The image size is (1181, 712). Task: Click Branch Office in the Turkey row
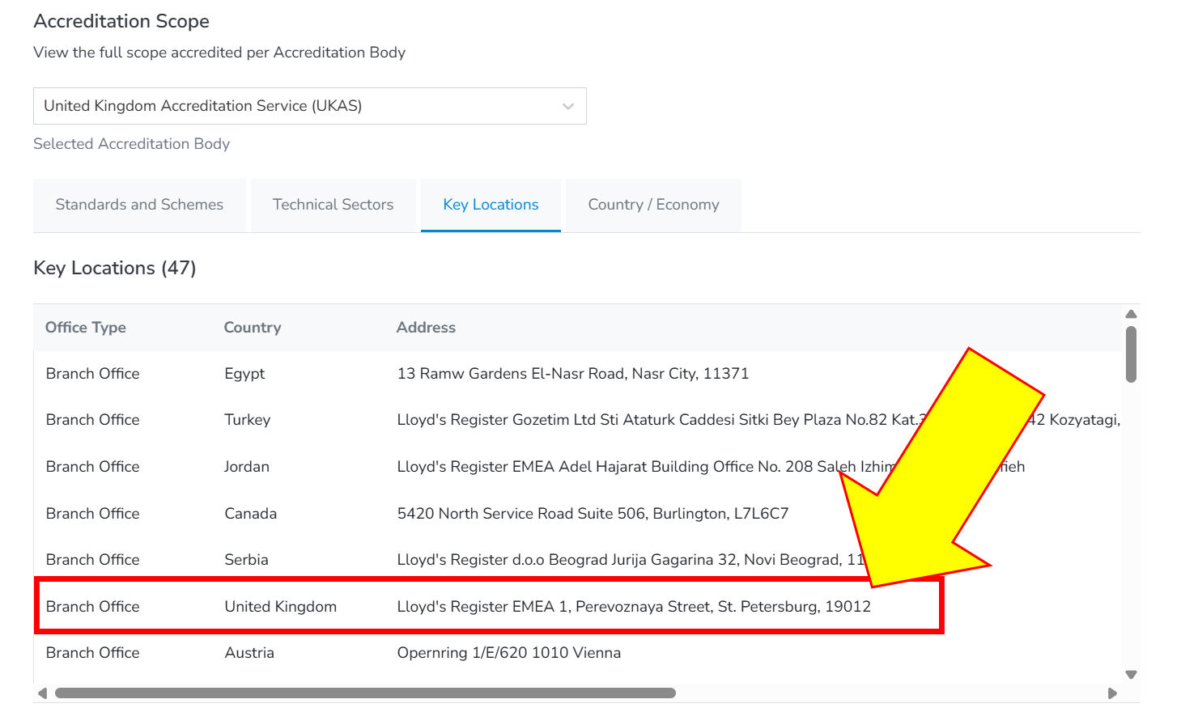click(92, 420)
